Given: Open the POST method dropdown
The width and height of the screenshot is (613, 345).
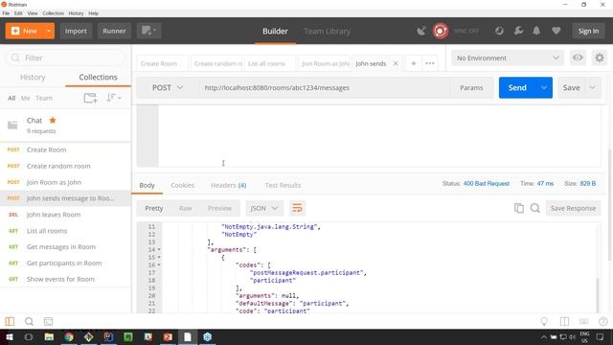Looking at the screenshot, I should pyautogui.click(x=167, y=87).
